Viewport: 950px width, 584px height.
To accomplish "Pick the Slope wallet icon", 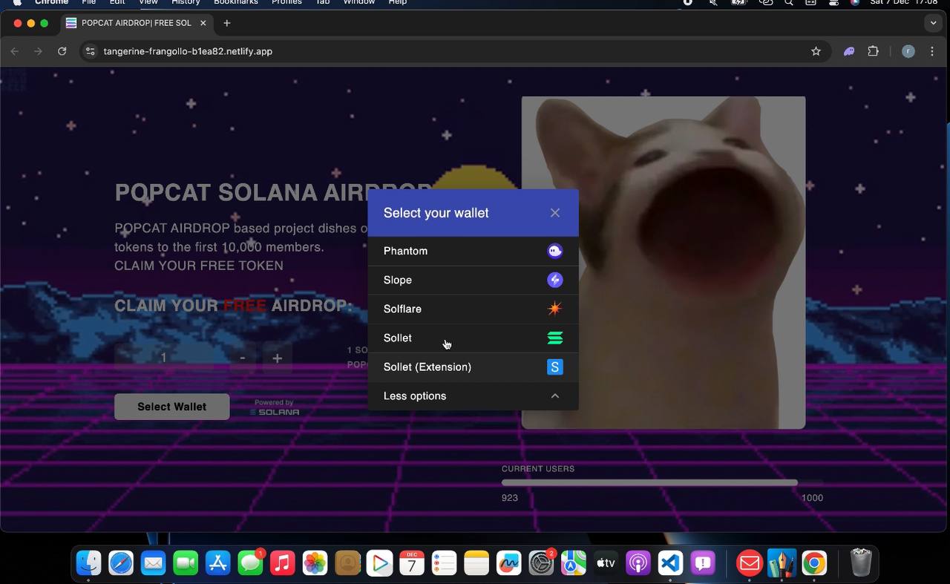I will pyautogui.click(x=554, y=280).
